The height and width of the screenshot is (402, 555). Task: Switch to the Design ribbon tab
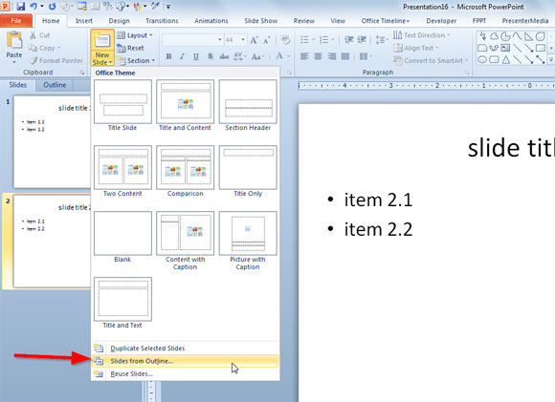(x=119, y=21)
